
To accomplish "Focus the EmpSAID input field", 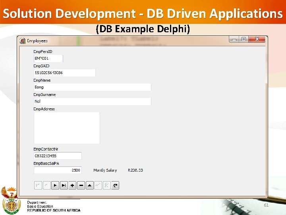I will (x=65, y=73).
